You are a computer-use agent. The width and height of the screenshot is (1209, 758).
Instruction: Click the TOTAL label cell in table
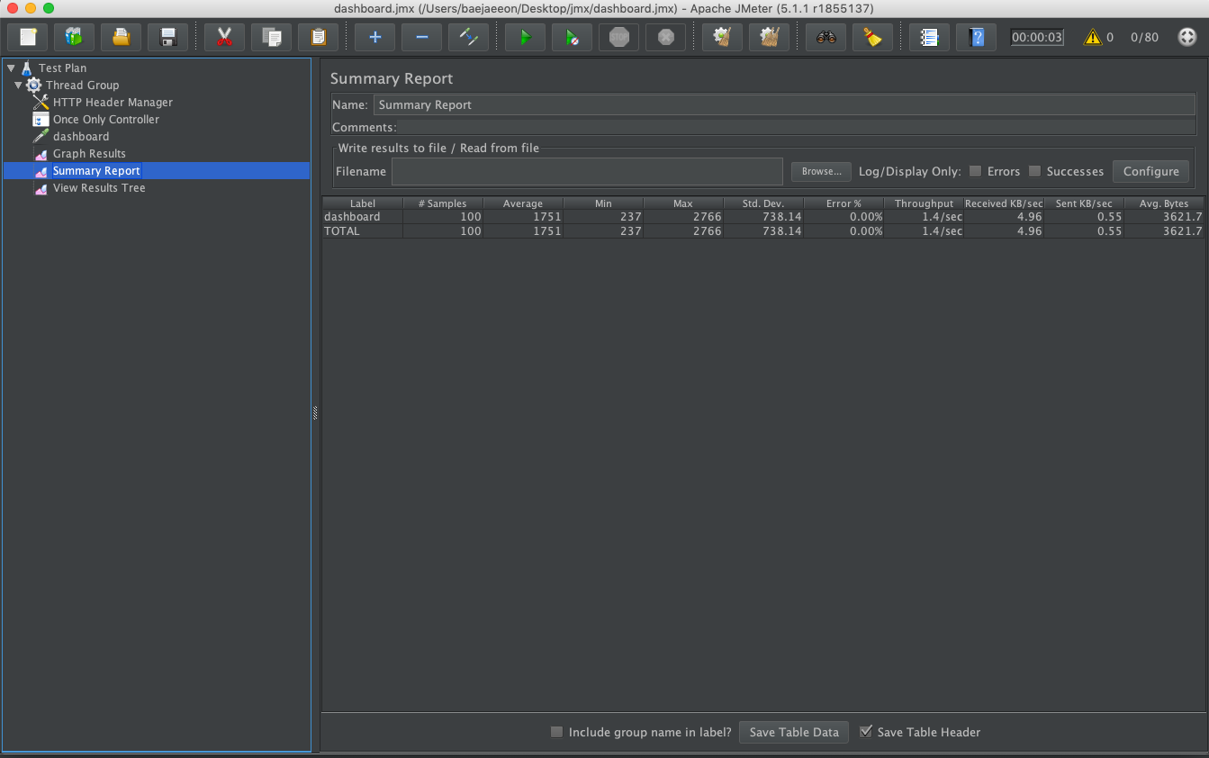coord(363,231)
